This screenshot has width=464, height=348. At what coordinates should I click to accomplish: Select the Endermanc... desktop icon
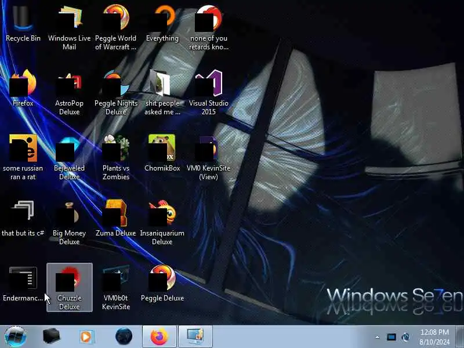click(x=23, y=284)
